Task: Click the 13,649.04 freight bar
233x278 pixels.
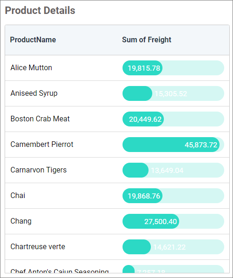Action: [173, 170]
